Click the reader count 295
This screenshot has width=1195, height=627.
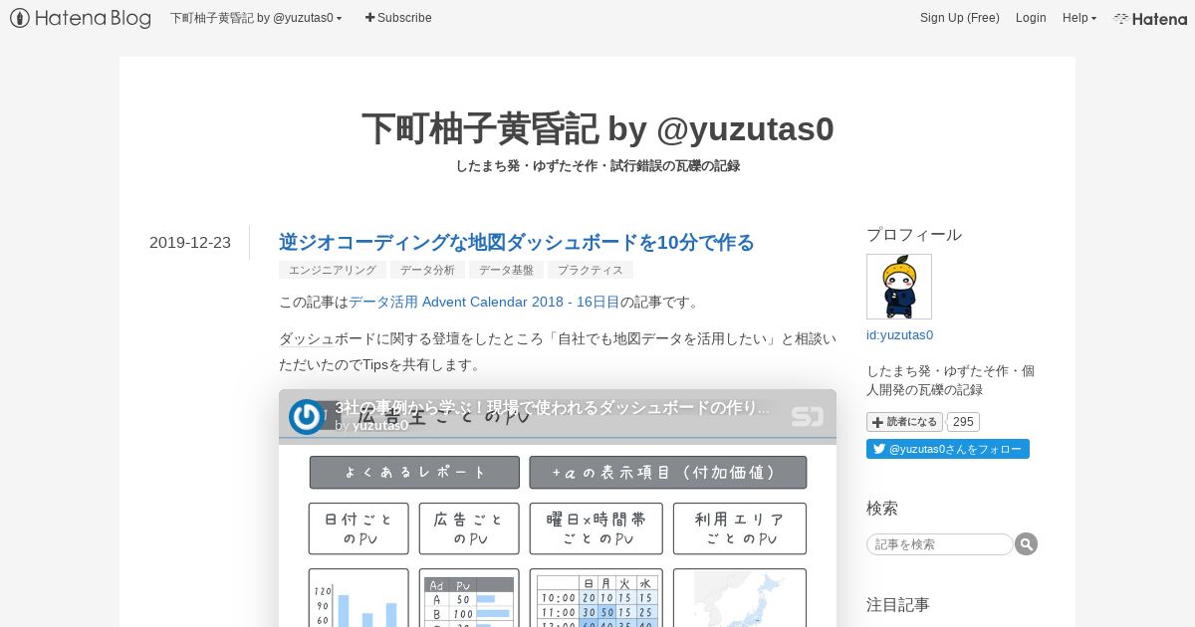[x=963, y=422]
